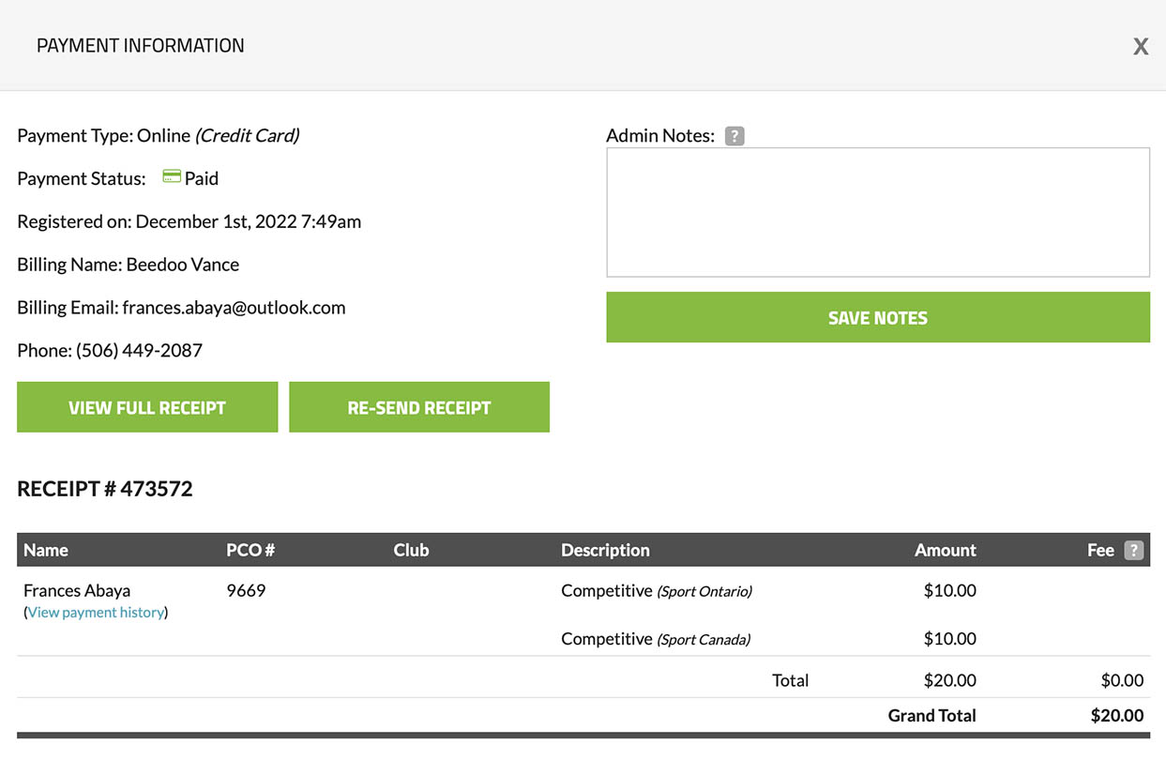Click inside the Admin Notes text box
Screen dimensions: 1166x775
coord(877,212)
